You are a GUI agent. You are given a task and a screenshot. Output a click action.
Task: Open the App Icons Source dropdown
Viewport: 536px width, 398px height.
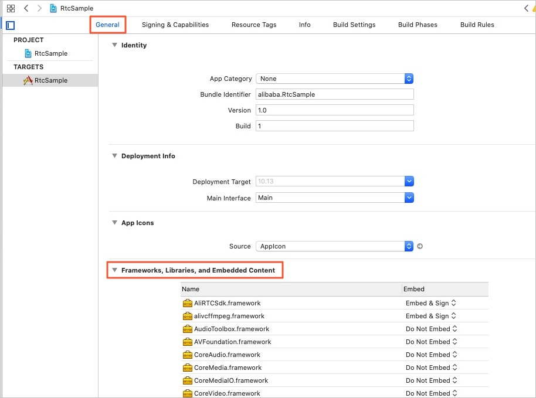[335, 246]
